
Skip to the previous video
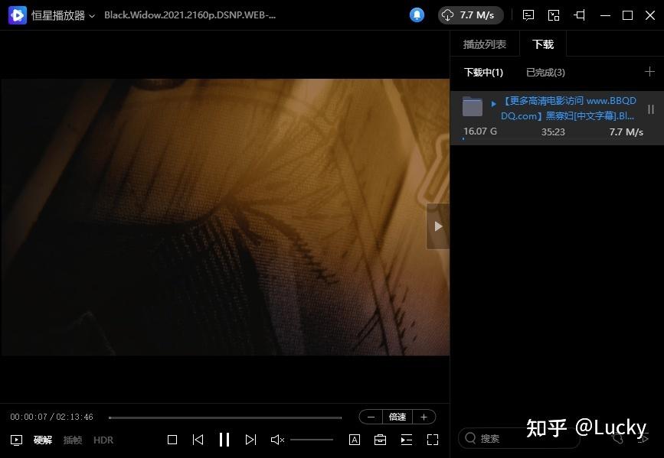pyautogui.click(x=198, y=440)
